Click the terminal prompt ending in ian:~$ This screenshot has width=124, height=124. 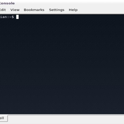(x=7, y=17)
